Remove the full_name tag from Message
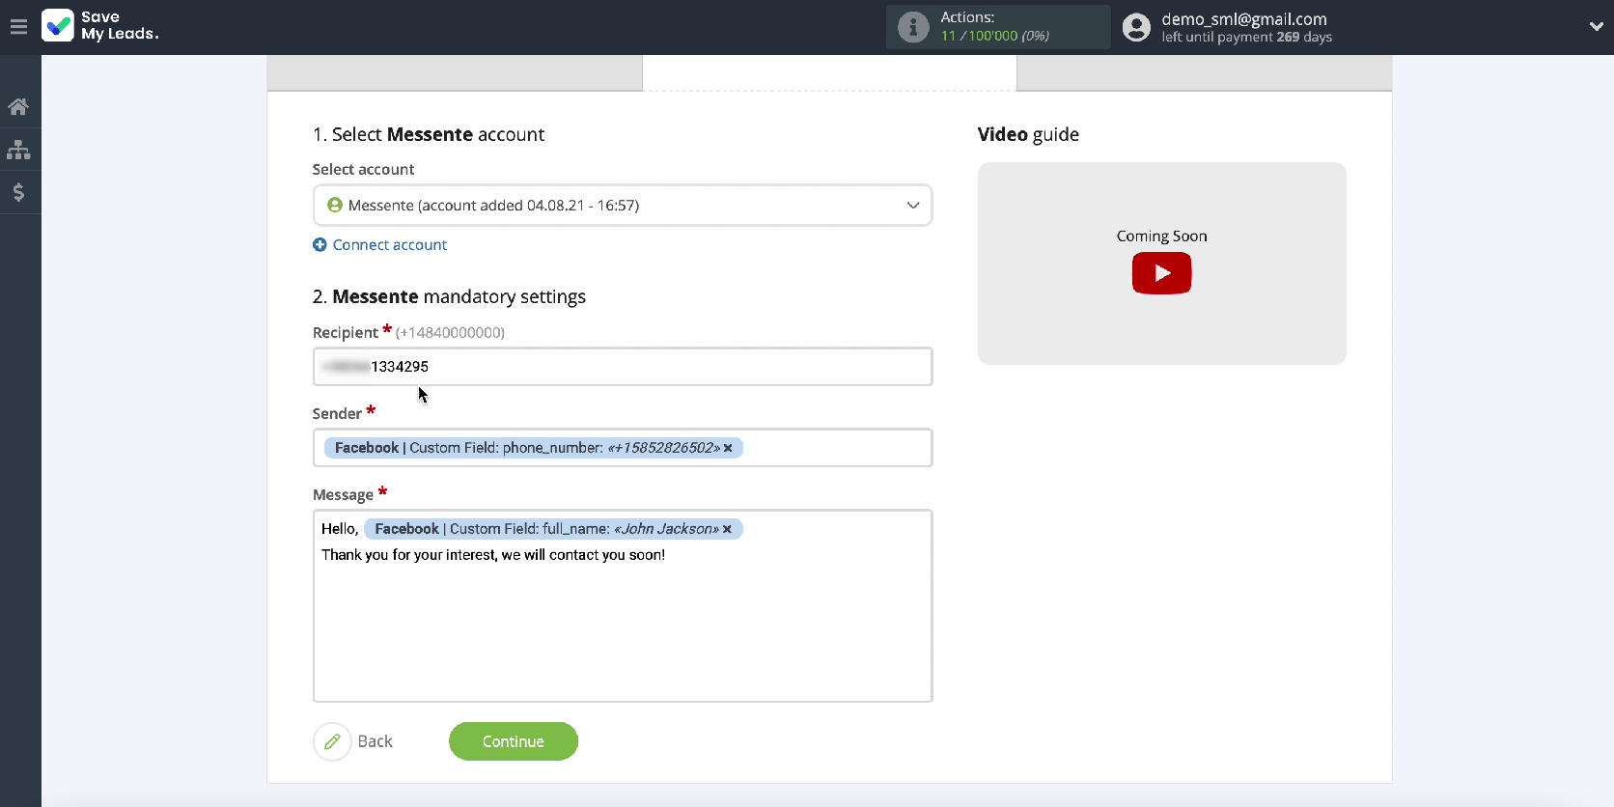Image resolution: width=1614 pixels, height=807 pixels. [x=727, y=529]
